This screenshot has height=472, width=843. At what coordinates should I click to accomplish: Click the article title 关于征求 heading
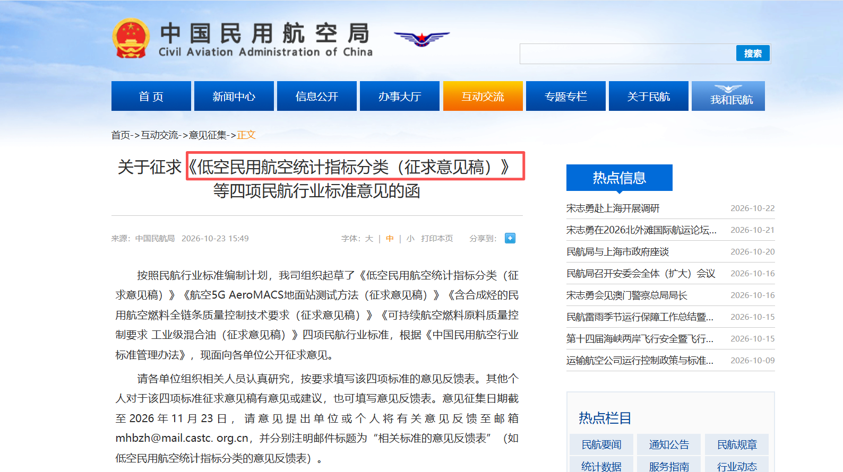[x=317, y=179]
